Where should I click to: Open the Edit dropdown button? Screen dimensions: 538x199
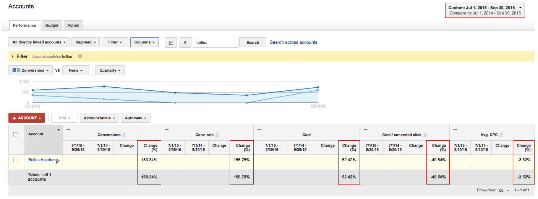tap(65, 118)
